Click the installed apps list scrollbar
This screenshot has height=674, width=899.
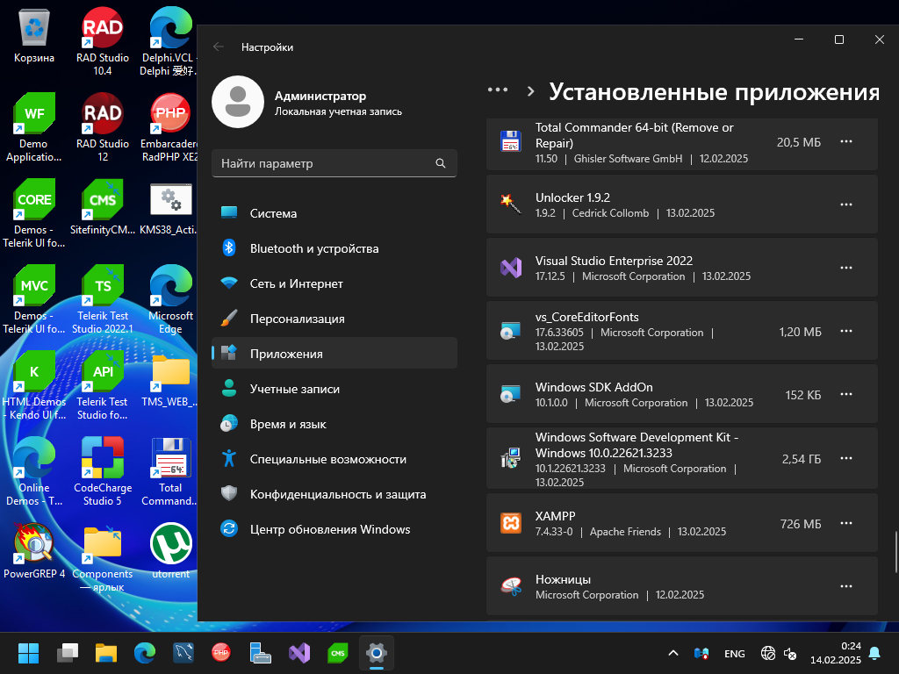coord(895,551)
